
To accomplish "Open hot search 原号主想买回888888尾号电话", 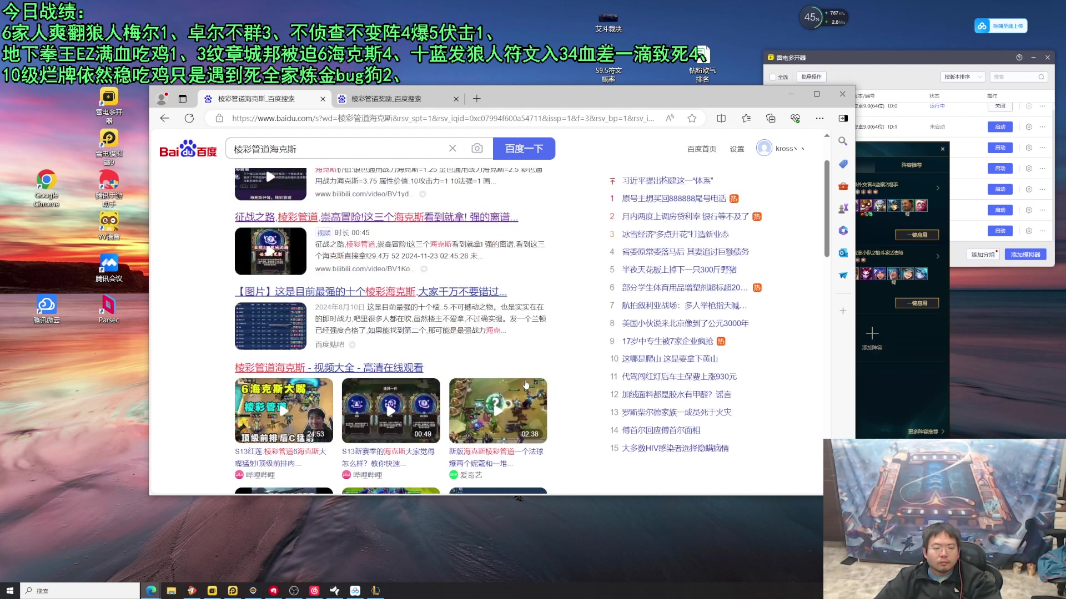I will (673, 199).
